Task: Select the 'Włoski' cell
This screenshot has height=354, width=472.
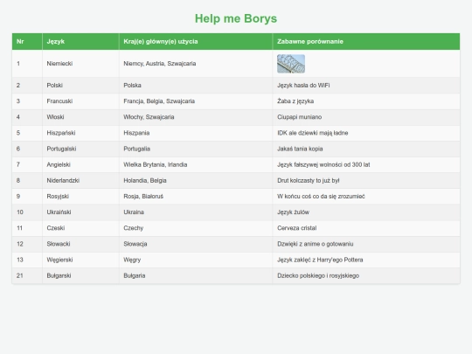Action: tap(80, 117)
